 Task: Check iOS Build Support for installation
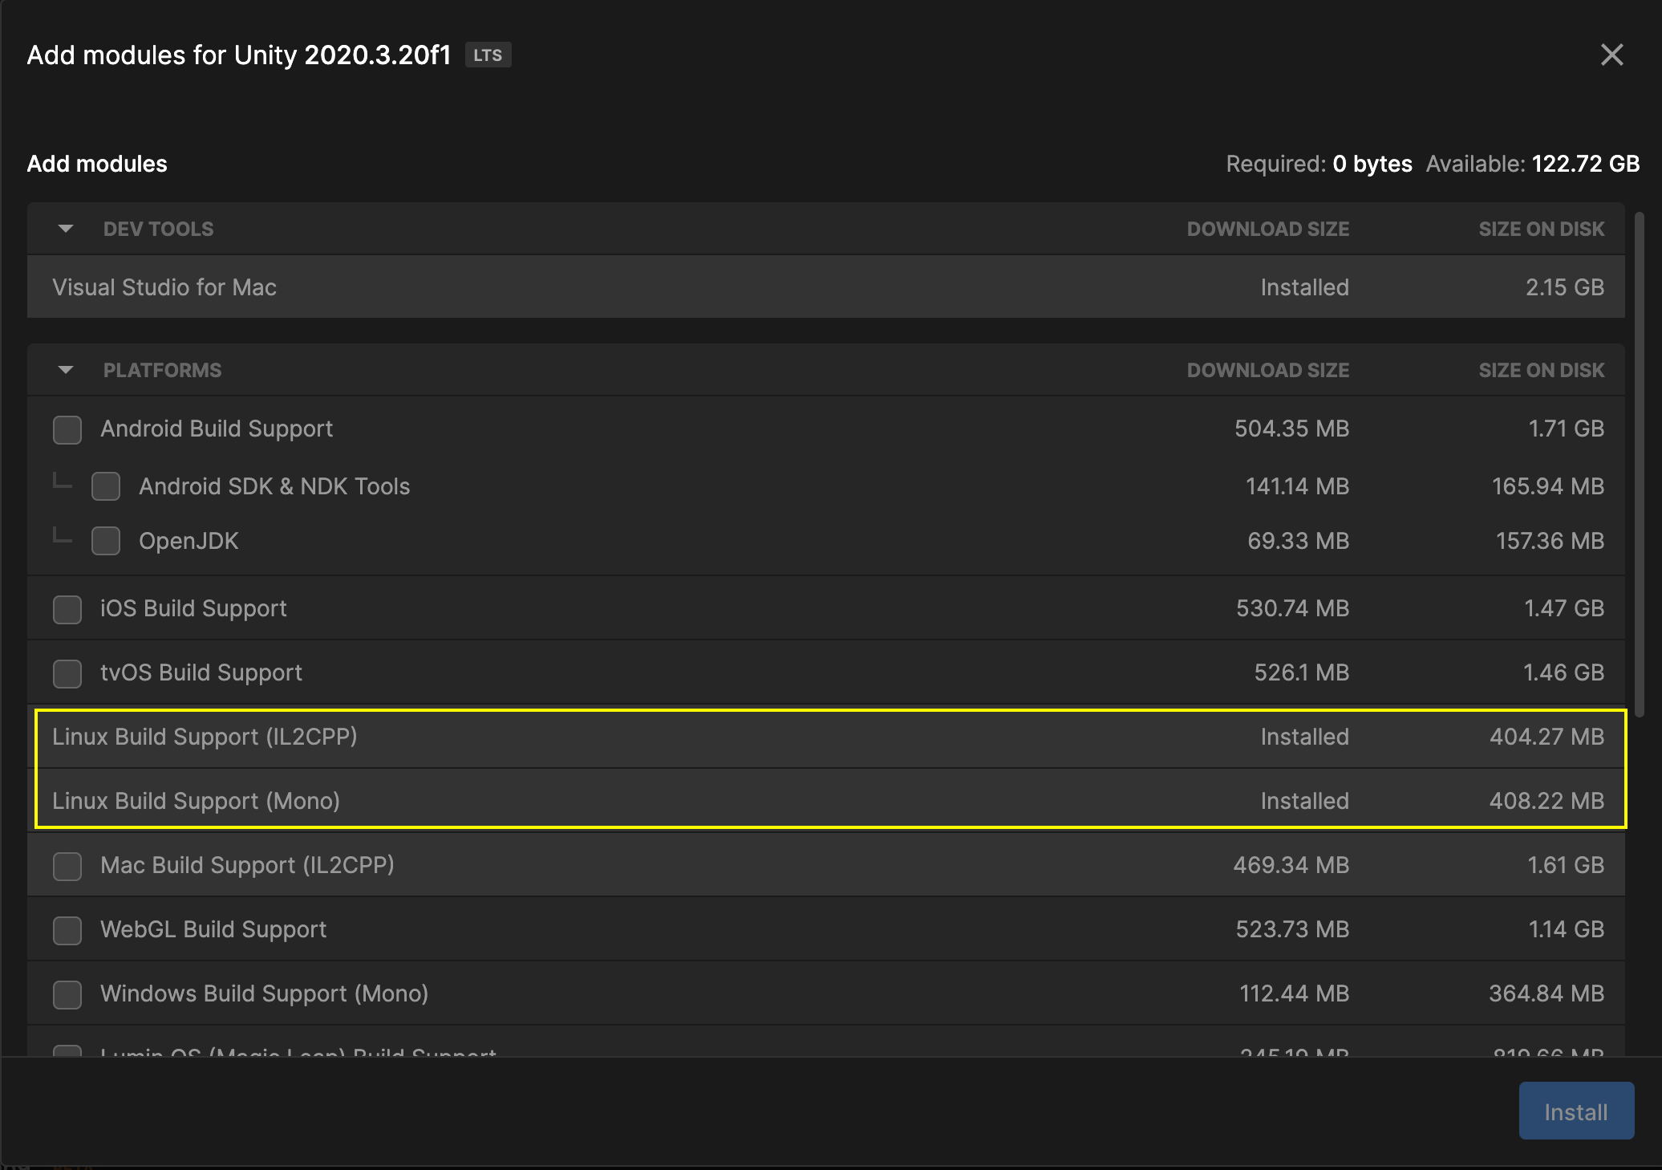click(x=67, y=609)
